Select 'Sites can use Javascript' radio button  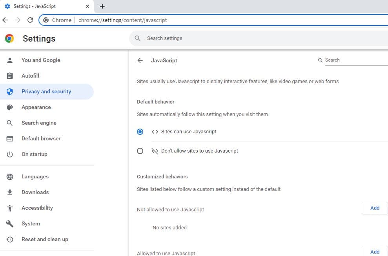[140, 132]
